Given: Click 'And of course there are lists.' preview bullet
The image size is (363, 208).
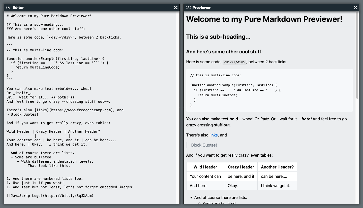Looking at the screenshot, I should point(221,197).
